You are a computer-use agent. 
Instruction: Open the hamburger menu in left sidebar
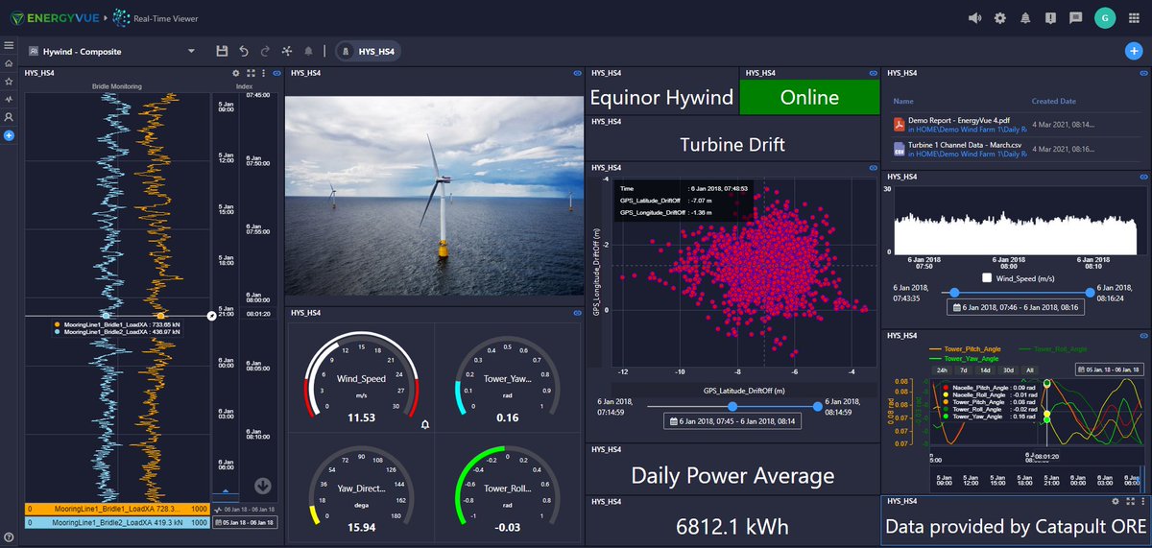9,45
